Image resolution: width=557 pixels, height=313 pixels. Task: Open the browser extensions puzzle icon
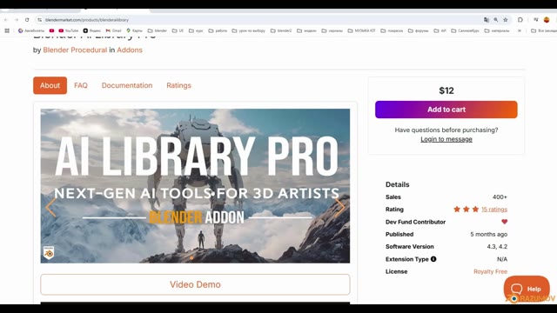[520, 20]
